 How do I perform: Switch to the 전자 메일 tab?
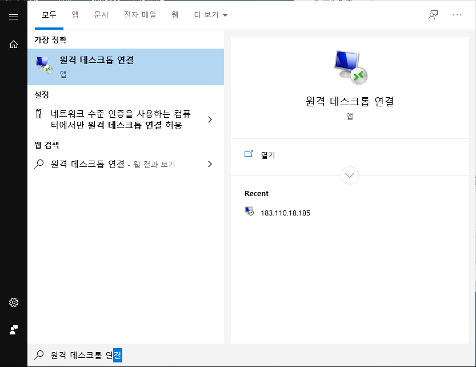140,15
